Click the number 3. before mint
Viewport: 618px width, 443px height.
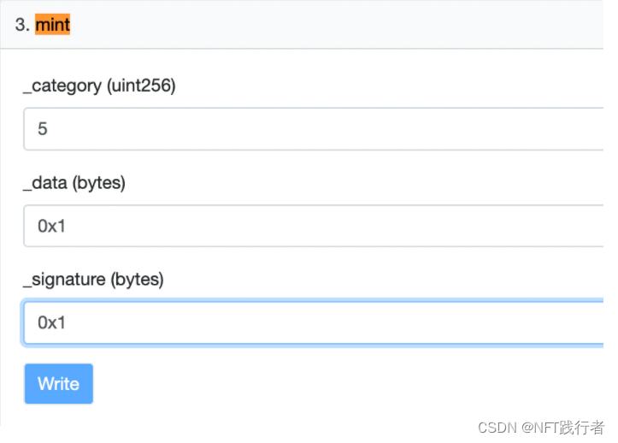click(22, 25)
